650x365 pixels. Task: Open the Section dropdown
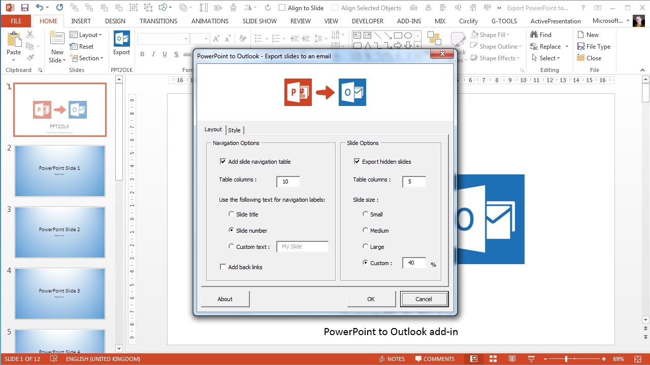(x=86, y=58)
